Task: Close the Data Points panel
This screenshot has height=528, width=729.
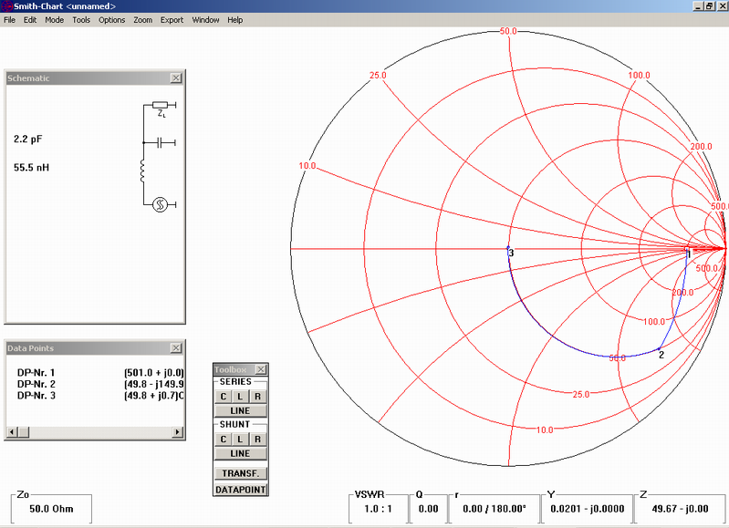Action: click(176, 348)
